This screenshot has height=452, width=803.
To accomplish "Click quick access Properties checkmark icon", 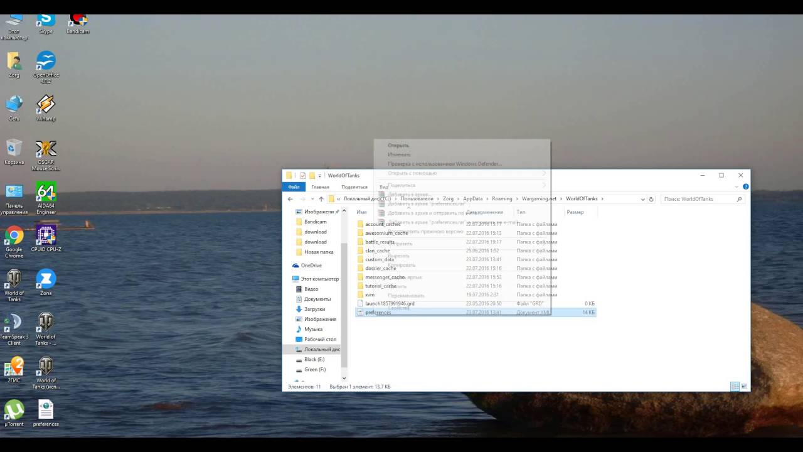I will [303, 175].
